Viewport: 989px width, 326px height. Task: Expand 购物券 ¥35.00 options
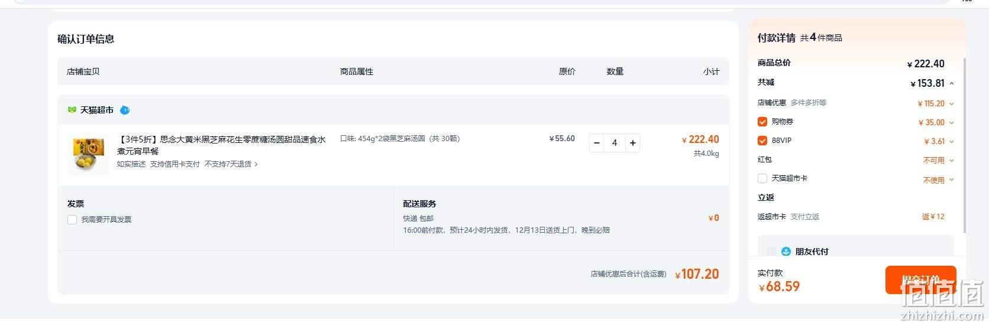point(952,122)
